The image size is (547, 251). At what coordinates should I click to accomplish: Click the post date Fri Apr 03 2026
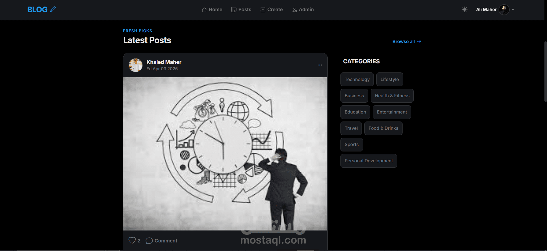point(162,69)
